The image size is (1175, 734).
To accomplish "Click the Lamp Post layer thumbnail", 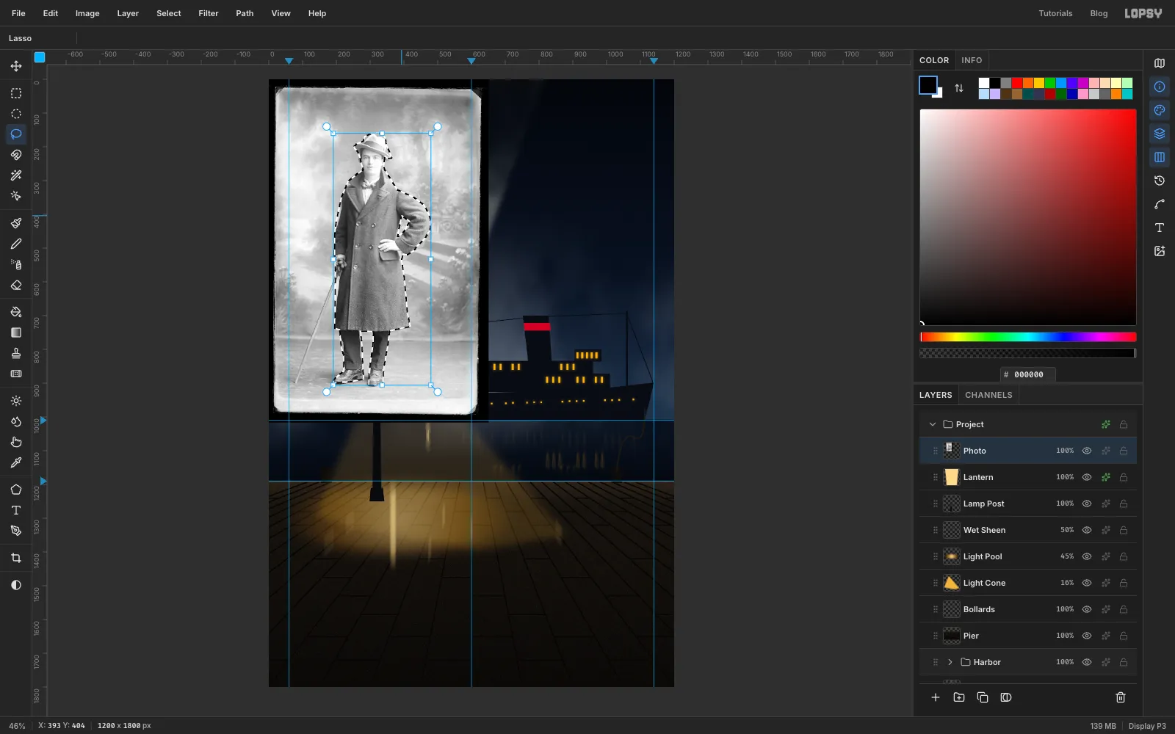I will (952, 504).
